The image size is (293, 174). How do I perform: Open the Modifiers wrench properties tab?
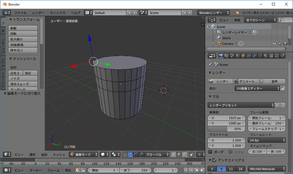click(x=254, y=56)
